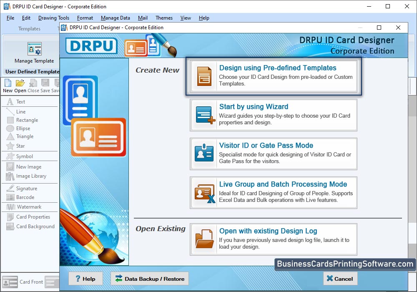Open the Image Library icon
The image size is (417, 292).
click(10, 176)
